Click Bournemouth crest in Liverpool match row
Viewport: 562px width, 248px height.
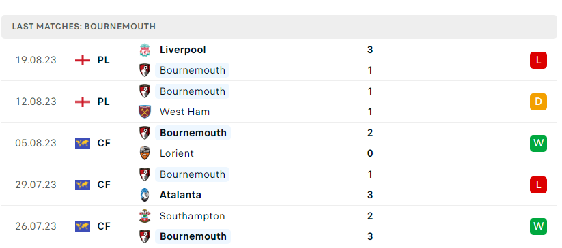click(x=145, y=70)
